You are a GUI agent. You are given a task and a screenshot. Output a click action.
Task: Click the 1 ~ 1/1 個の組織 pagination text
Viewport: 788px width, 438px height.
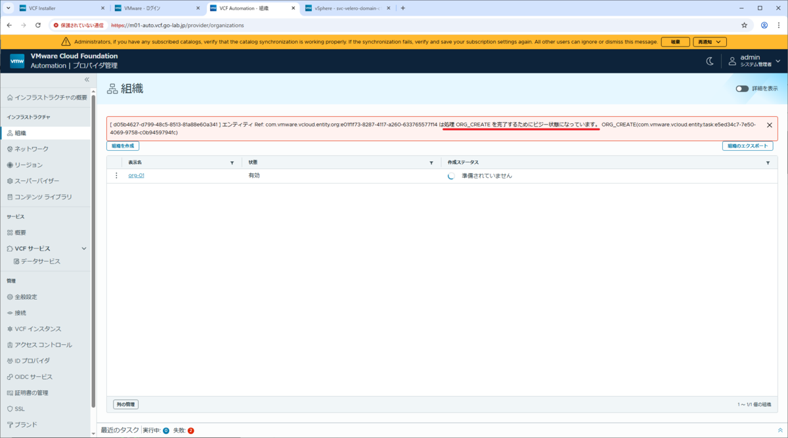[754, 405]
